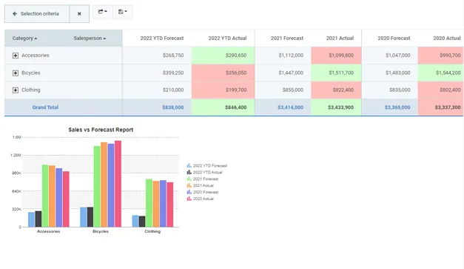
Task: Click 2022 YTD Forecast column header
Action: (x=162, y=39)
